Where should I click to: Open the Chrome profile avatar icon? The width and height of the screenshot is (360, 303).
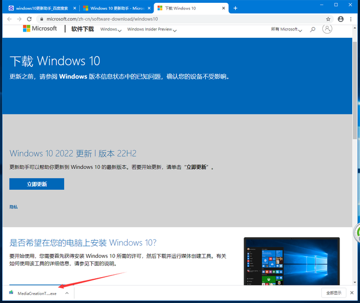(x=340, y=19)
